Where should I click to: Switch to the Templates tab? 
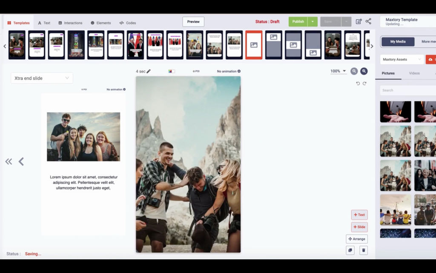click(x=18, y=23)
